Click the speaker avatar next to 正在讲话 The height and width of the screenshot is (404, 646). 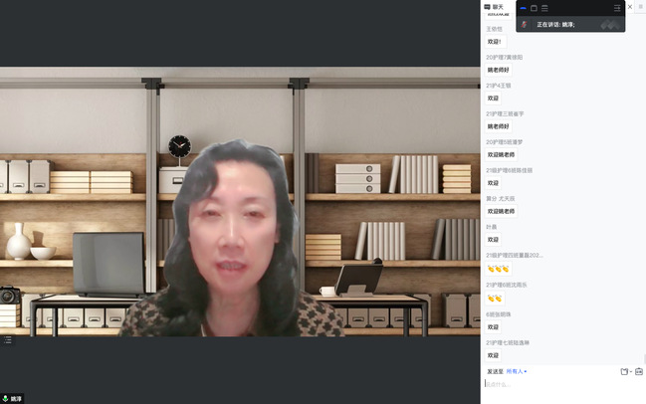[x=524, y=24]
